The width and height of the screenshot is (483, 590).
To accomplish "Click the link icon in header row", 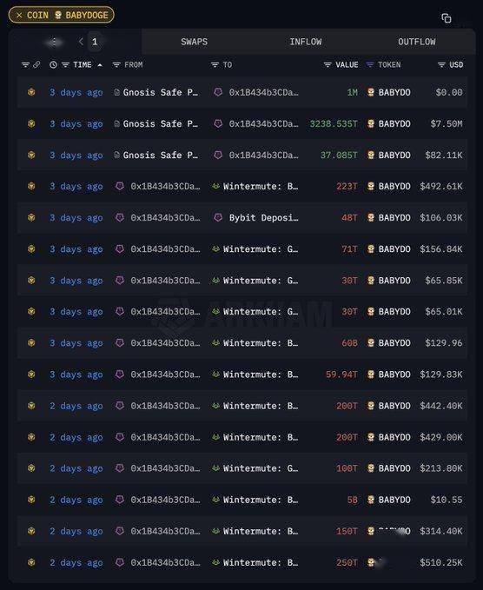I will pos(36,64).
